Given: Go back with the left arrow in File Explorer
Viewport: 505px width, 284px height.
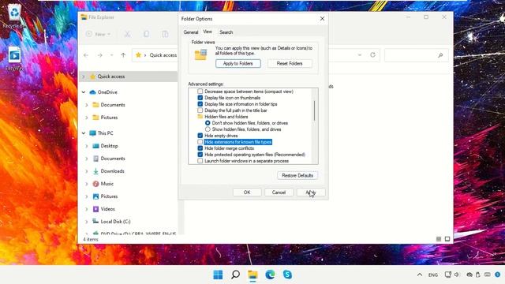Looking at the screenshot, I should [x=86, y=55].
